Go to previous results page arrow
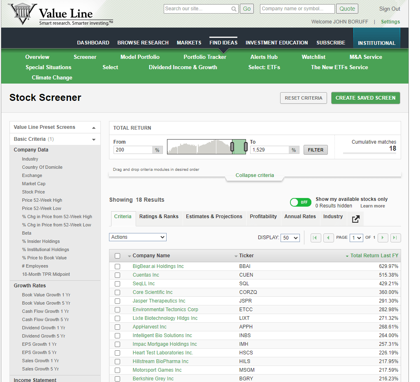Screen dimensions: 420x382 [x=328, y=238]
